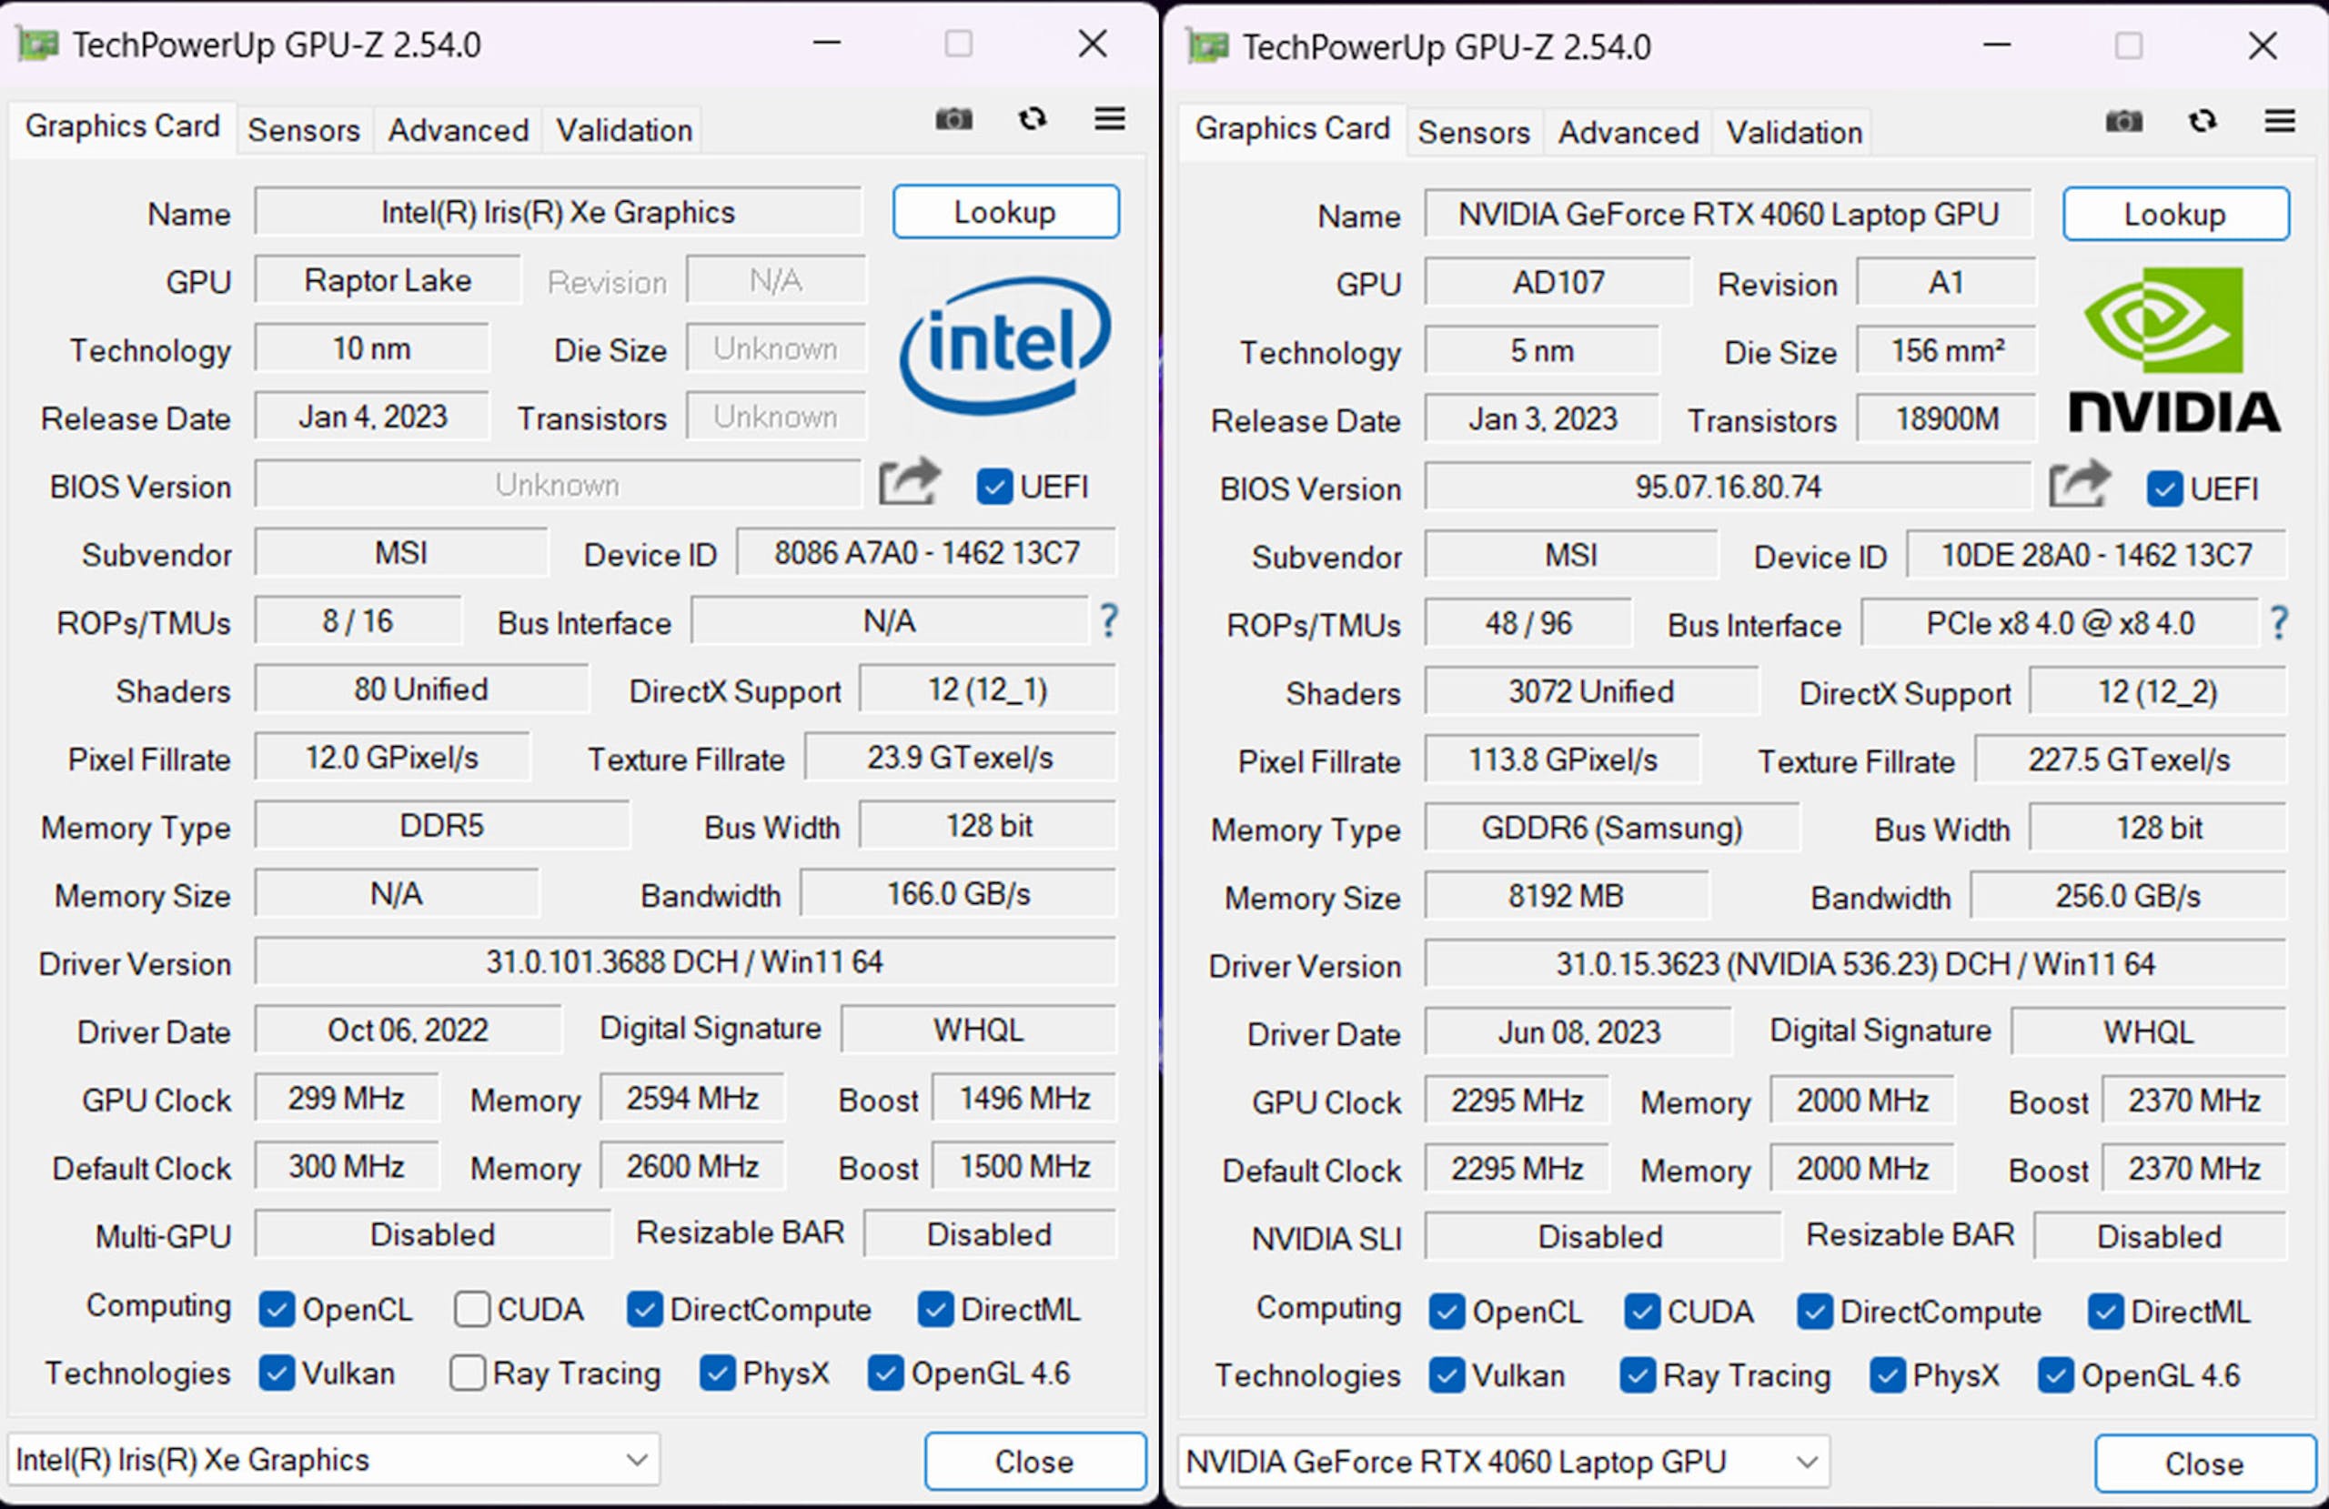The height and width of the screenshot is (1509, 2329).
Task: Click the Close button in the NVIDIA window
Action: [x=2205, y=1463]
